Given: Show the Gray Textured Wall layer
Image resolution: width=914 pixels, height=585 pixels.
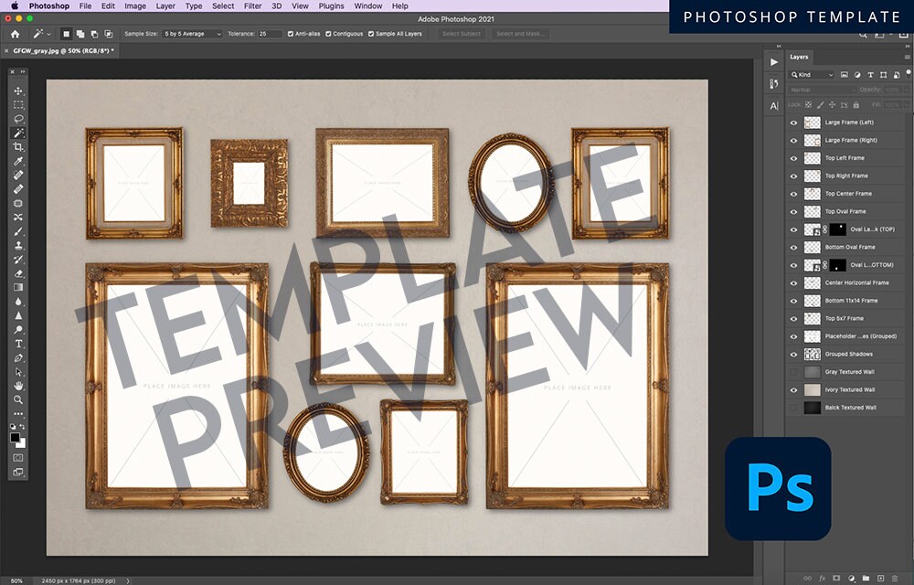Looking at the screenshot, I should click(x=792, y=371).
